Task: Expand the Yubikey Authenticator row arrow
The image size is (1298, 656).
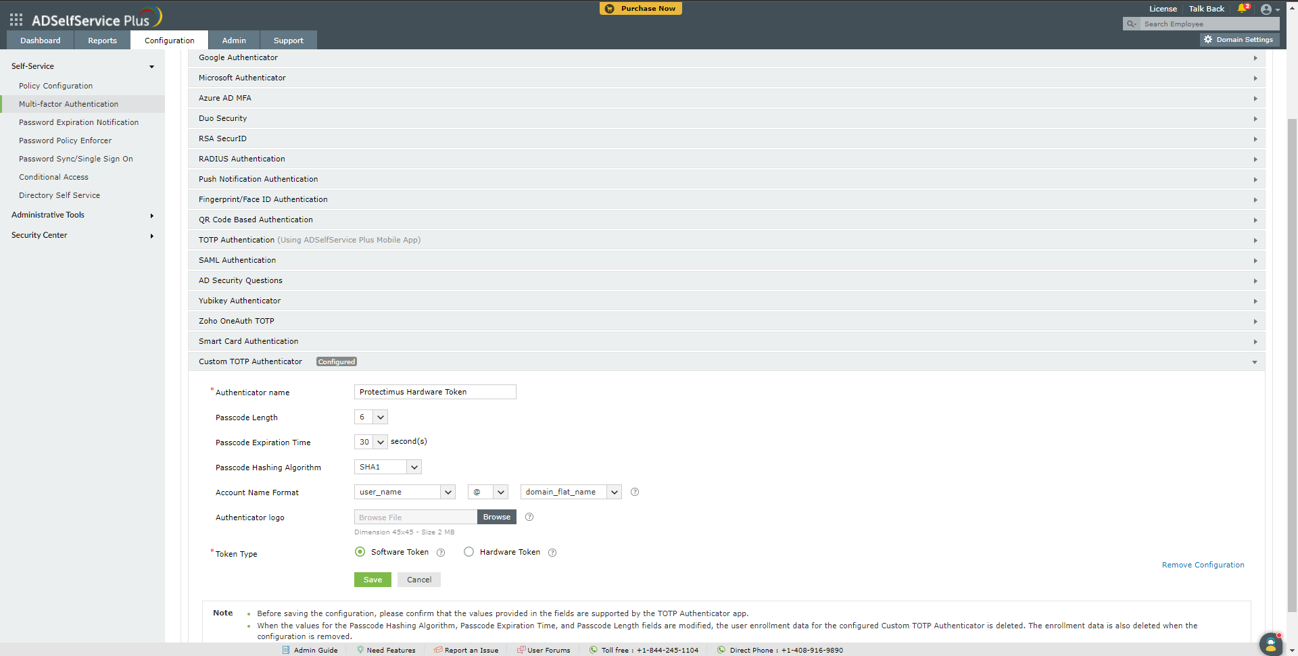Action: [x=1255, y=301]
